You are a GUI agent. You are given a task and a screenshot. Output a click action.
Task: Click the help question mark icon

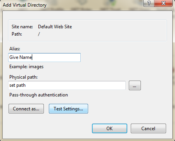click(x=149, y=3)
